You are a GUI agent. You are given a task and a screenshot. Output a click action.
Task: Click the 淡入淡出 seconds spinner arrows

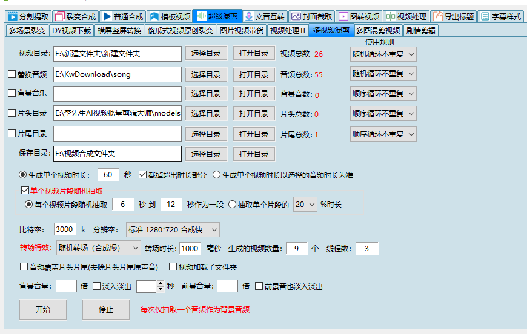click(x=160, y=286)
